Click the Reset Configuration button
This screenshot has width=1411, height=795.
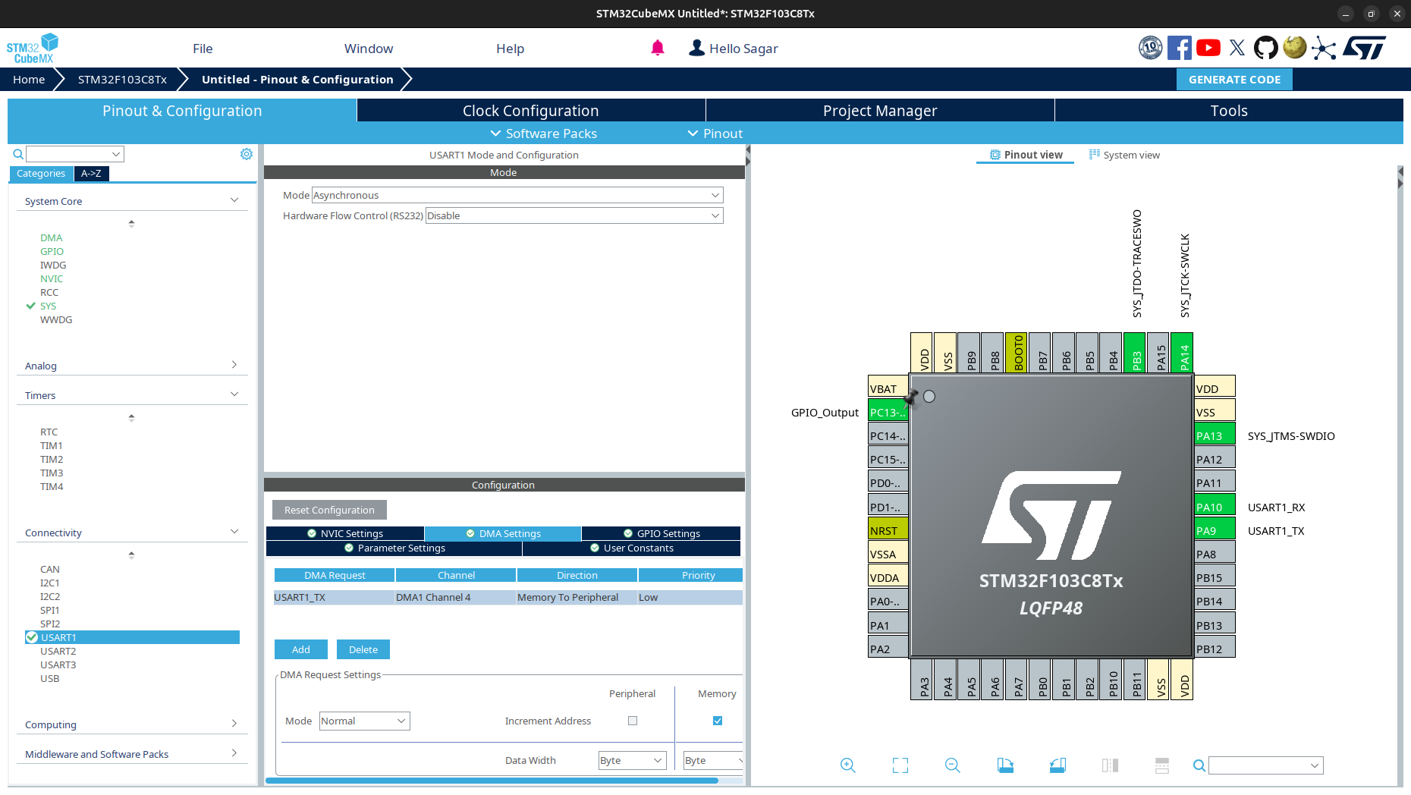(329, 510)
